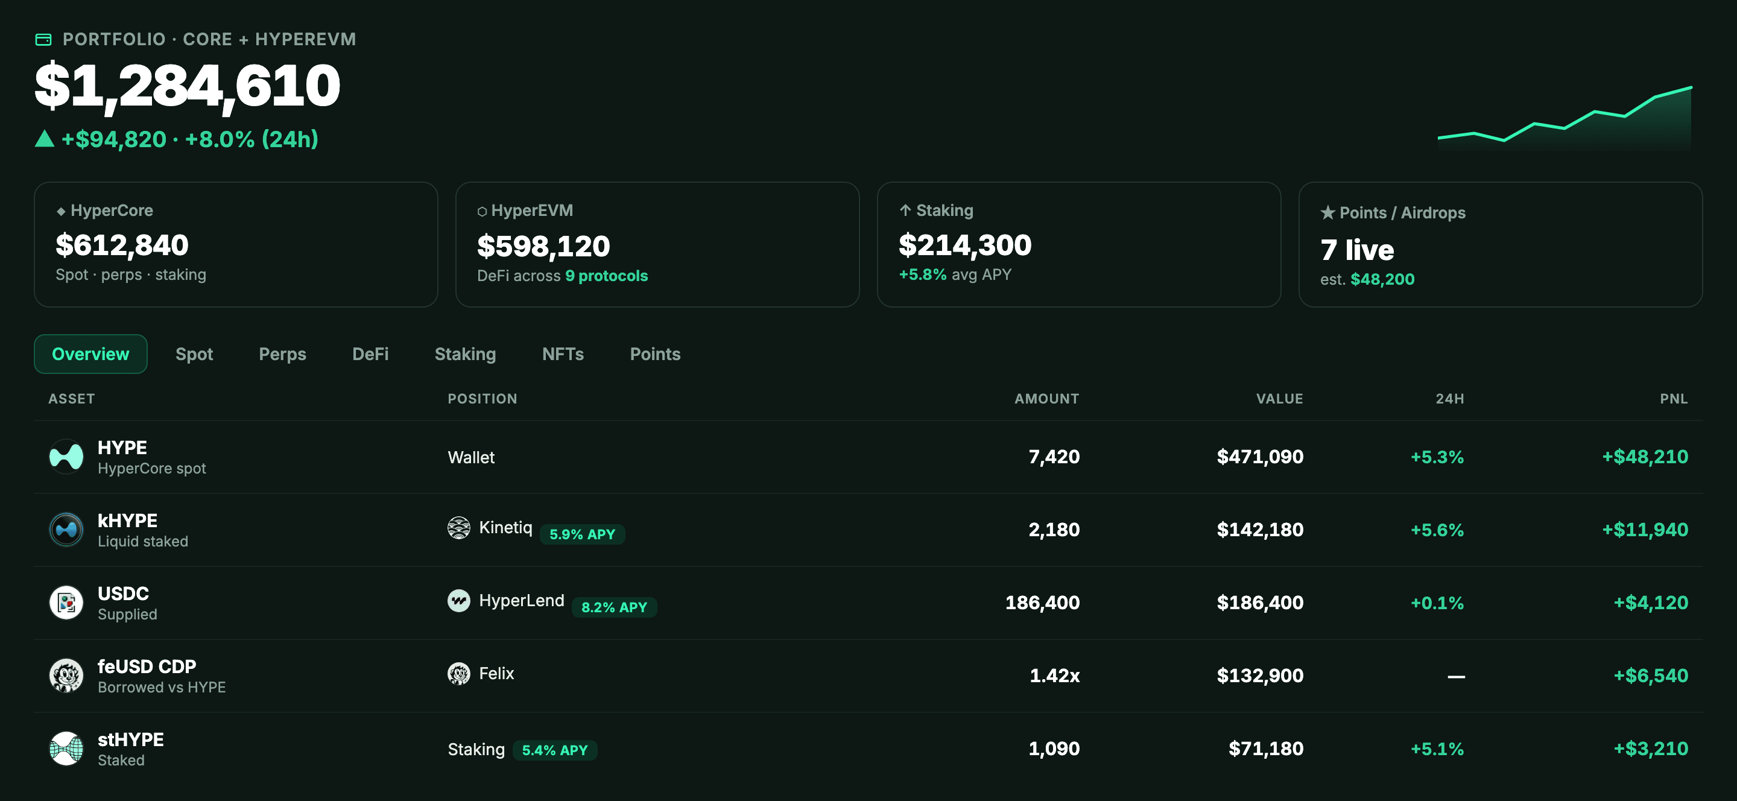Click the +$94,820 · +8.0% (24h) change text
The width and height of the screenshot is (1737, 801).
[x=189, y=139]
